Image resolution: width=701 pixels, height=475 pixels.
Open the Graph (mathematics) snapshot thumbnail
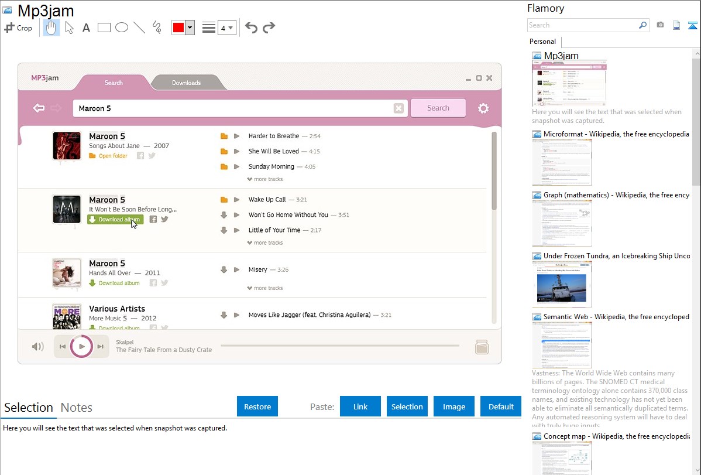pos(562,223)
